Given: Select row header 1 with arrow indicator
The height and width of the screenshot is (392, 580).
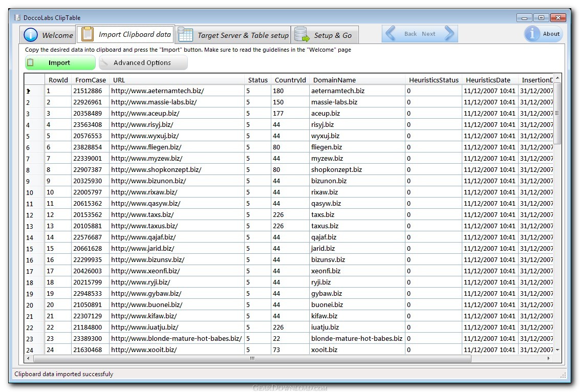Looking at the screenshot, I should click(34, 91).
